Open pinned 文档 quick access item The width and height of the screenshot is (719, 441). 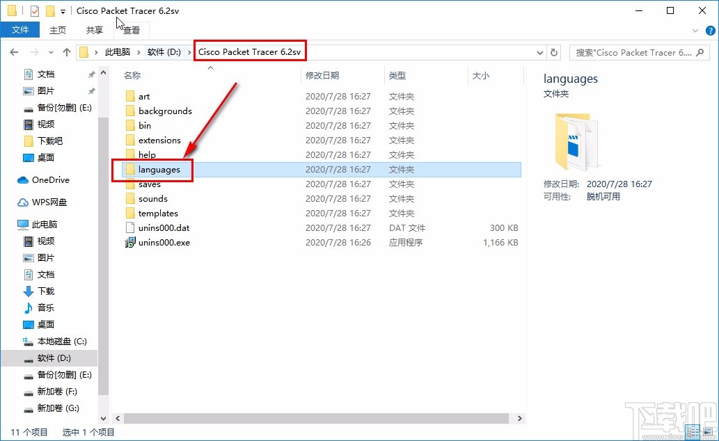tap(38, 74)
